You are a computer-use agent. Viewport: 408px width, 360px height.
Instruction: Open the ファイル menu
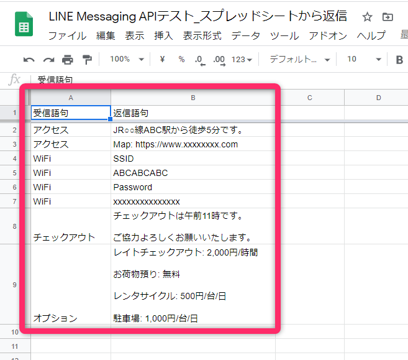pyautogui.click(x=67, y=35)
